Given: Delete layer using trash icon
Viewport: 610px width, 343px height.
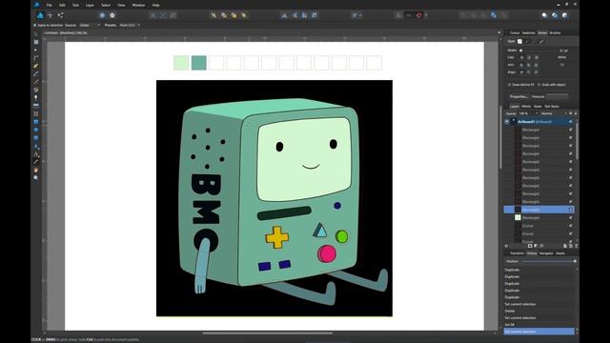Looking at the screenshot, I should 576,246.
